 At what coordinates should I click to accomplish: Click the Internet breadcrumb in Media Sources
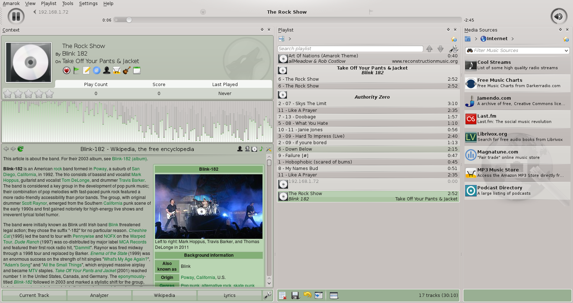tap(494, 39)
